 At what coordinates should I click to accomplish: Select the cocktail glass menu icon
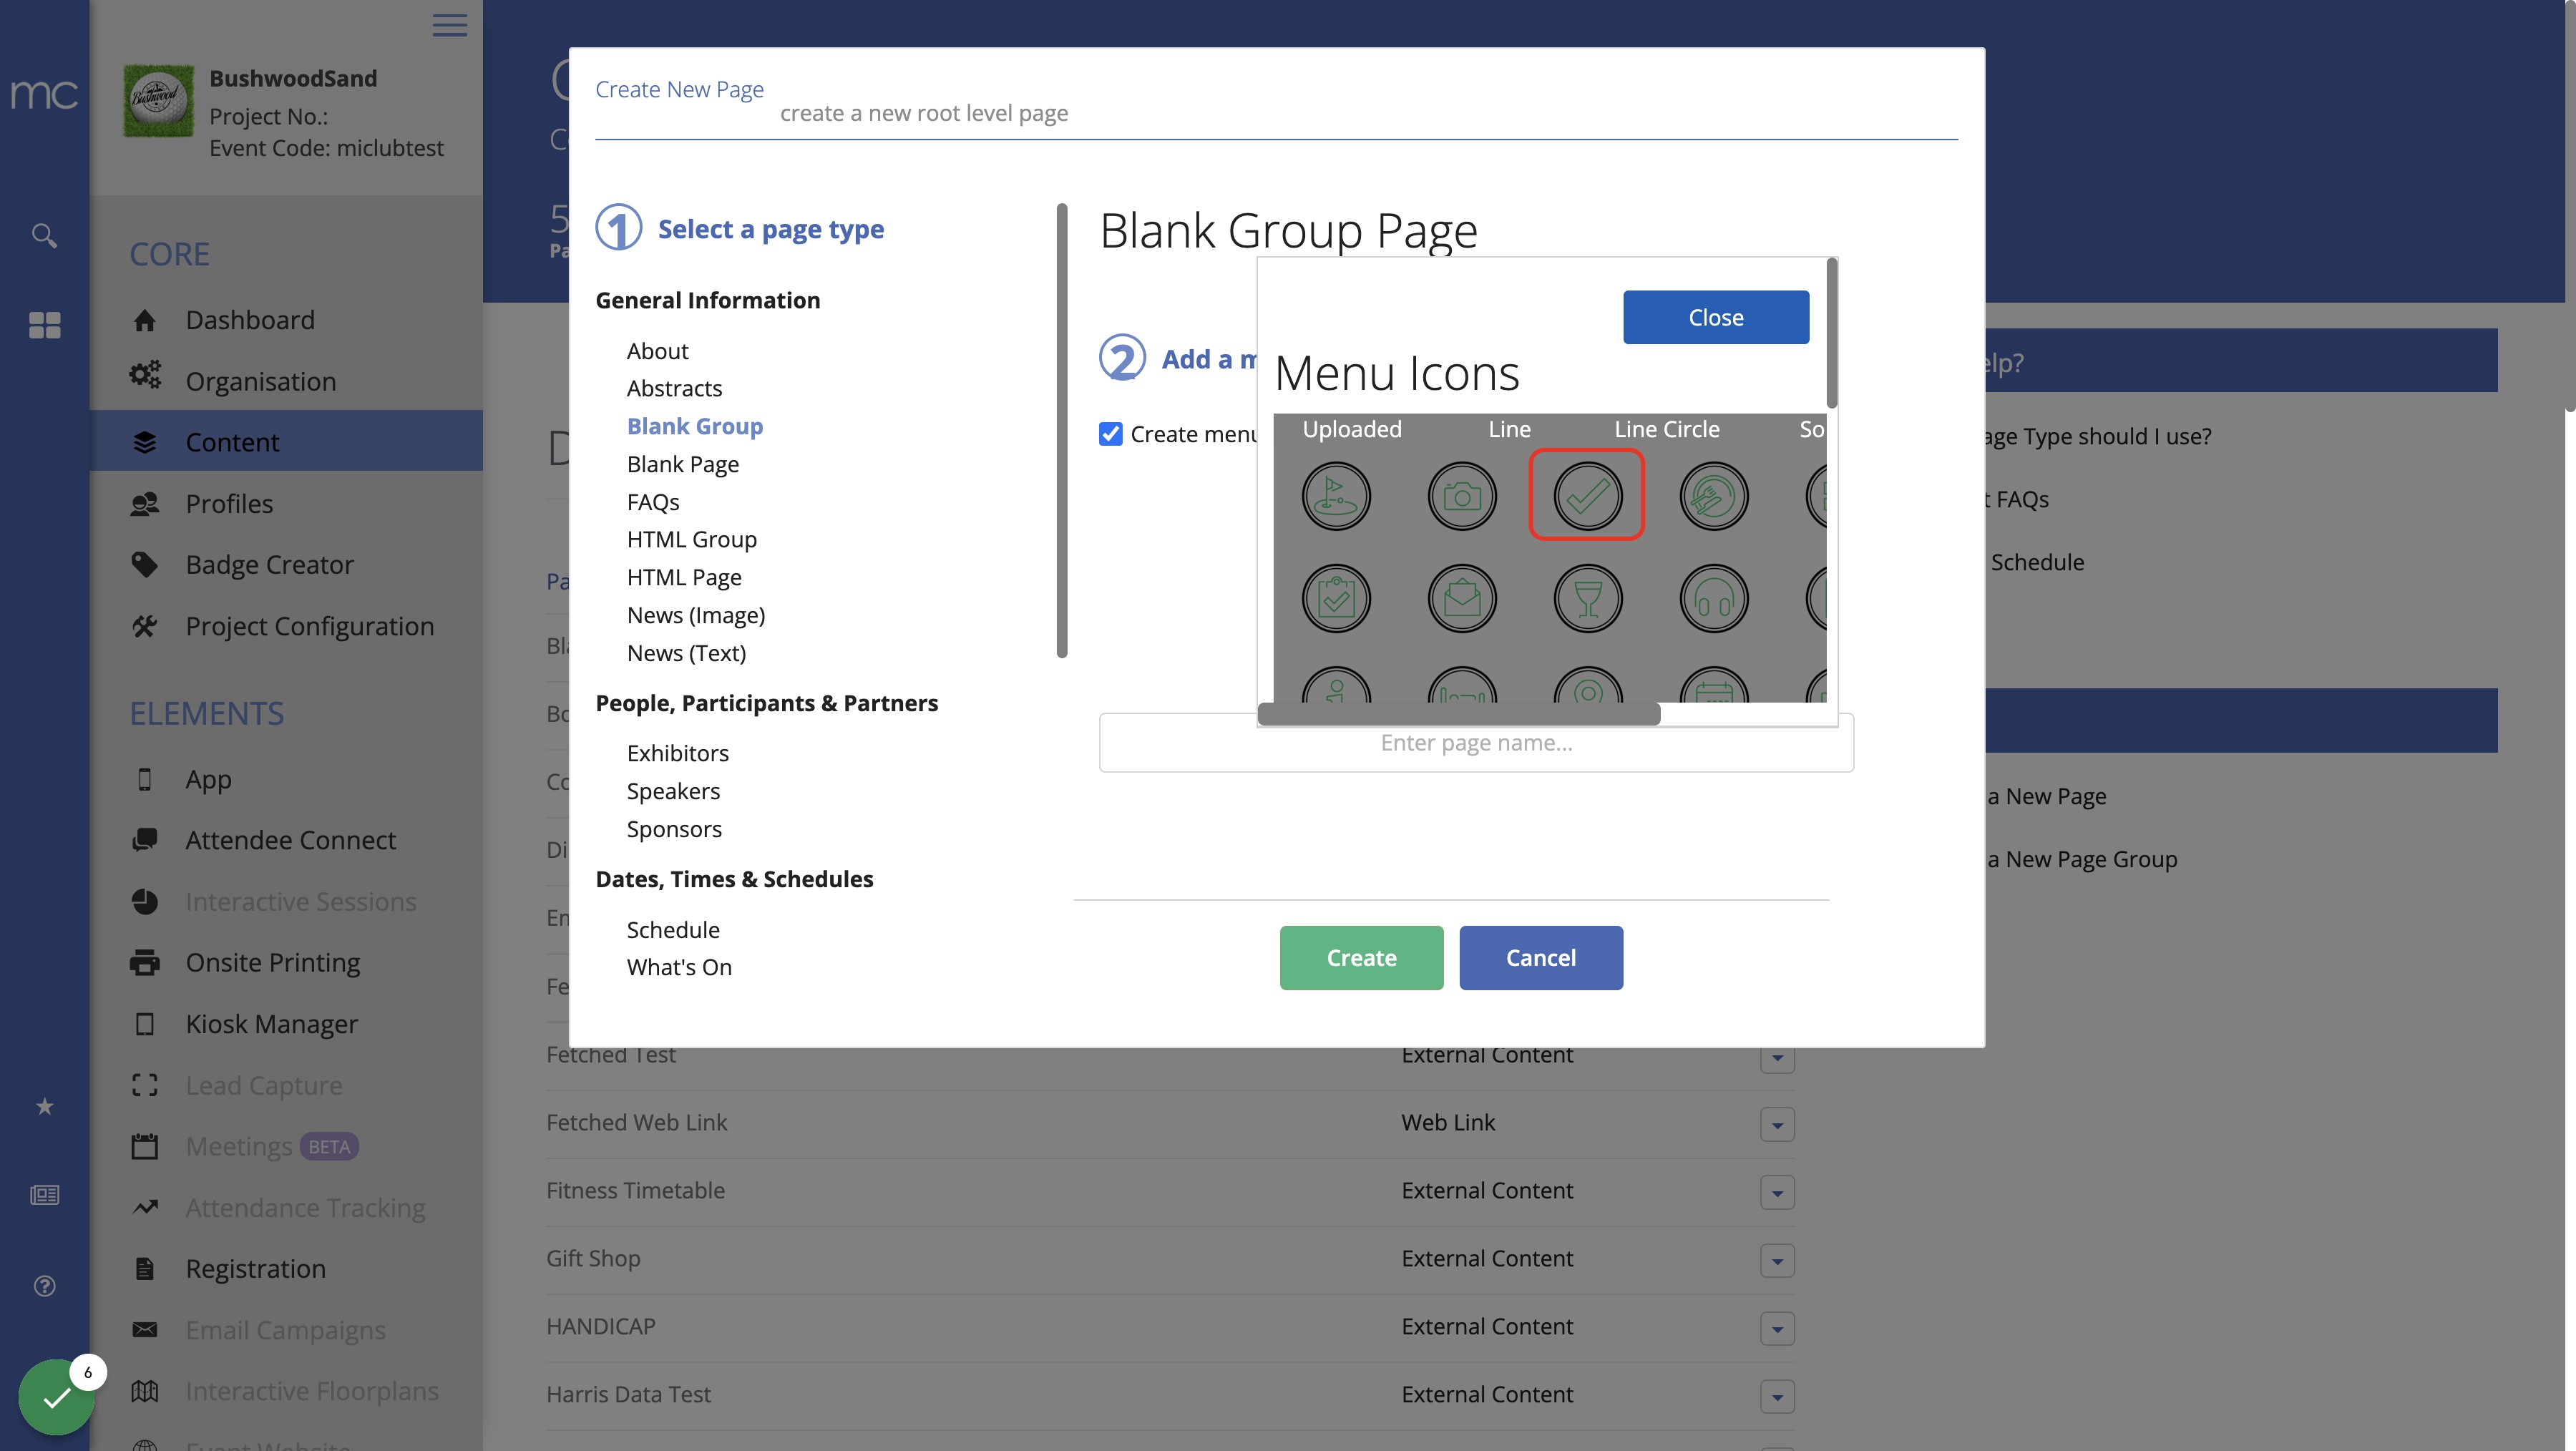tap(1587, 598)
